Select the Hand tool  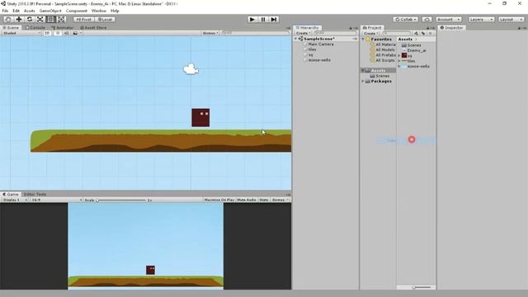pos(8,20)
